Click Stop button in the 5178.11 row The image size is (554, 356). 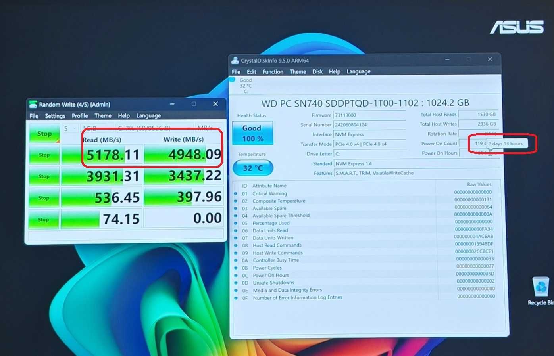(x=44, y=155)
